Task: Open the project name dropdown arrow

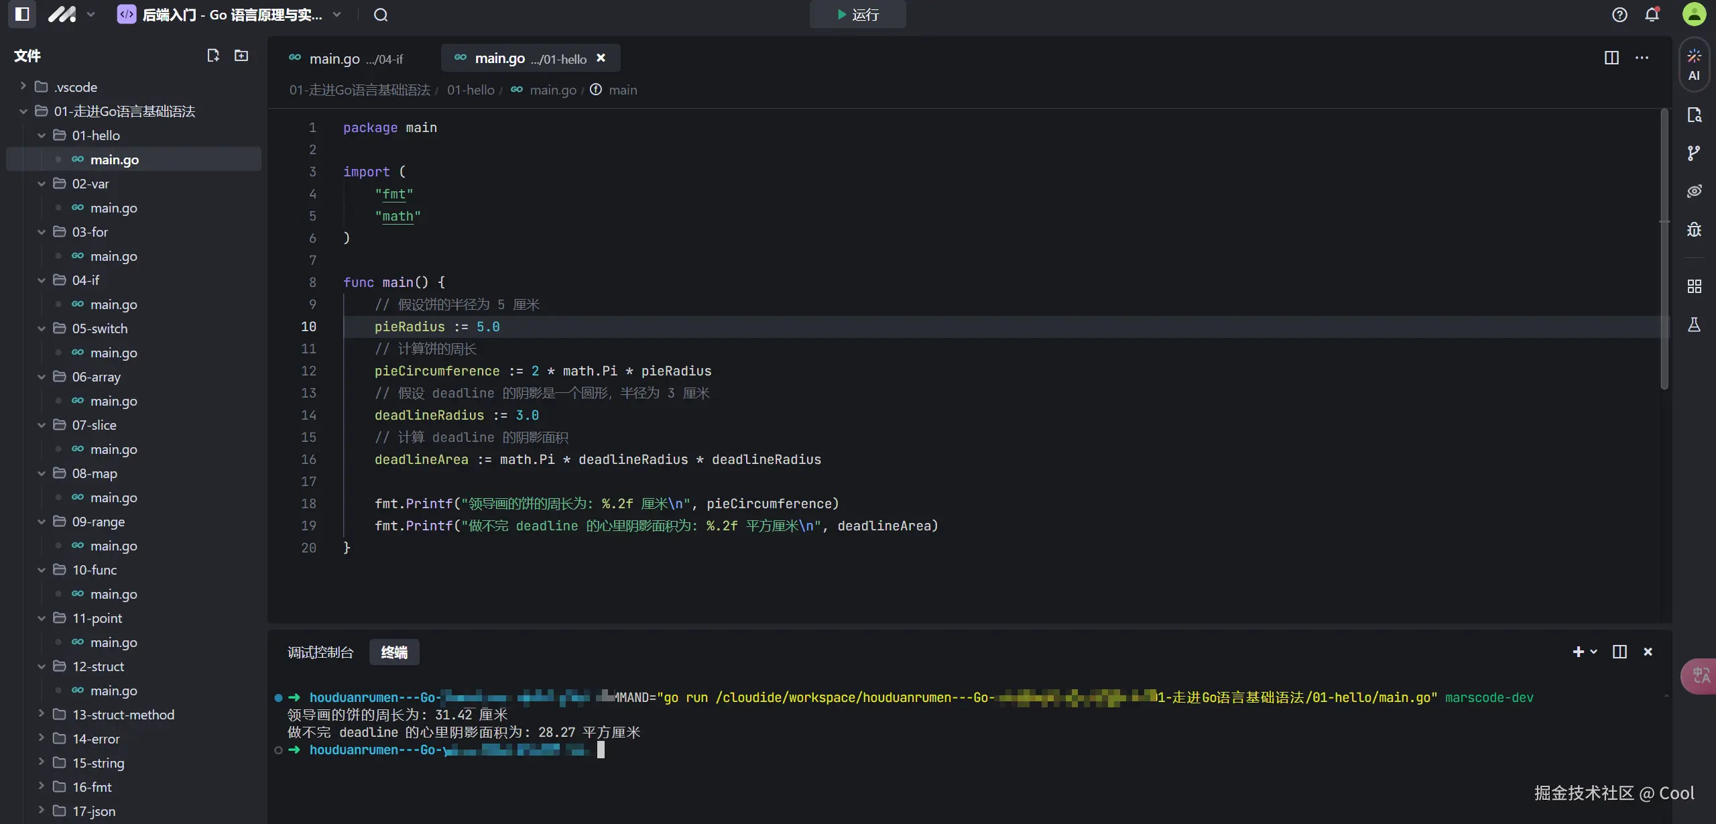Action: tap(336, 15)
